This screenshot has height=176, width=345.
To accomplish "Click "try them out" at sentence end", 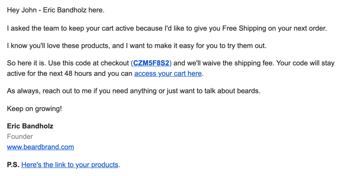I will click(x=249, y=46).
